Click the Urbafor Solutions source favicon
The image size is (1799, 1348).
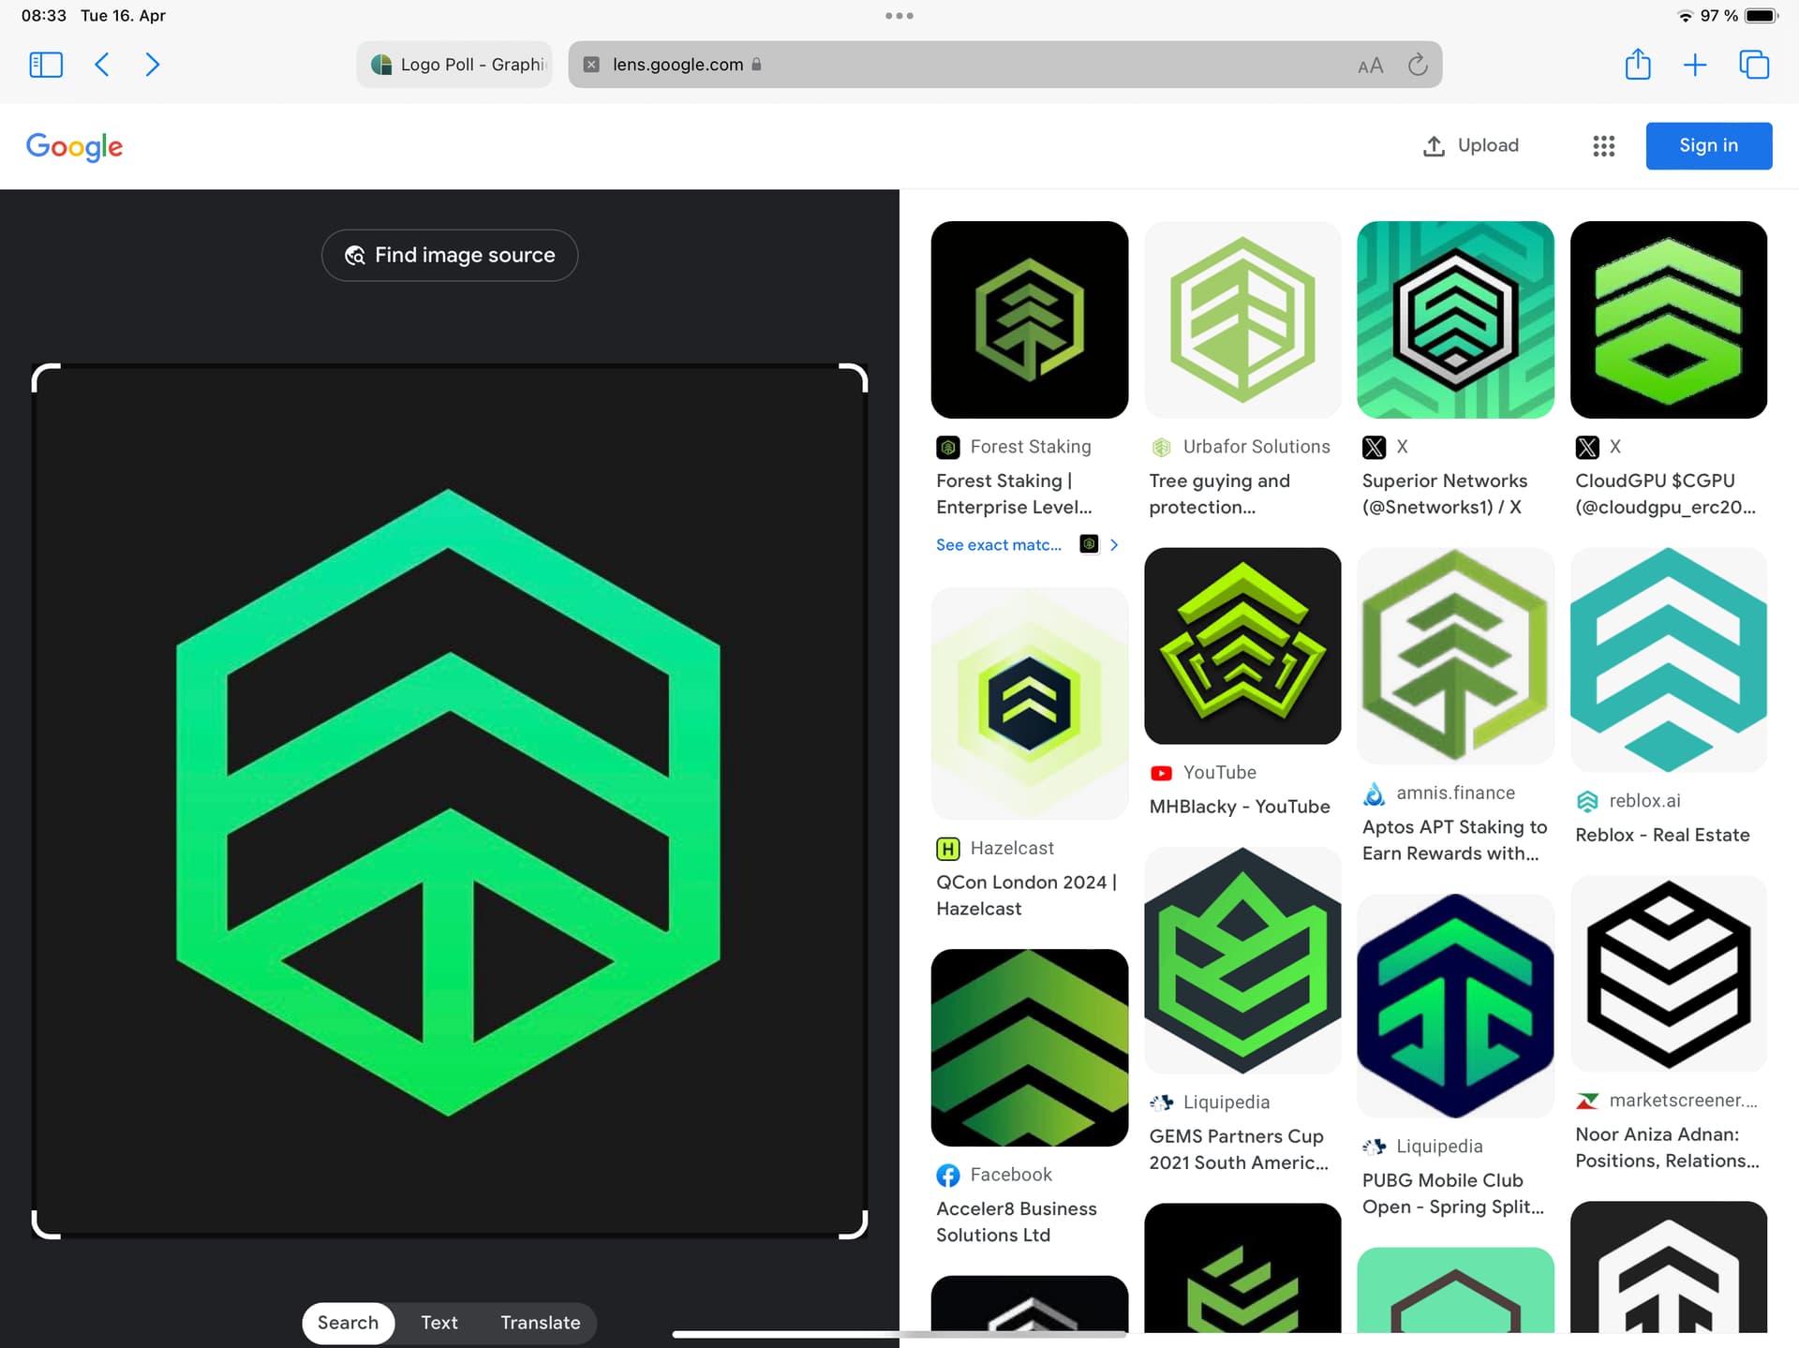click(x=1161, y=447)
